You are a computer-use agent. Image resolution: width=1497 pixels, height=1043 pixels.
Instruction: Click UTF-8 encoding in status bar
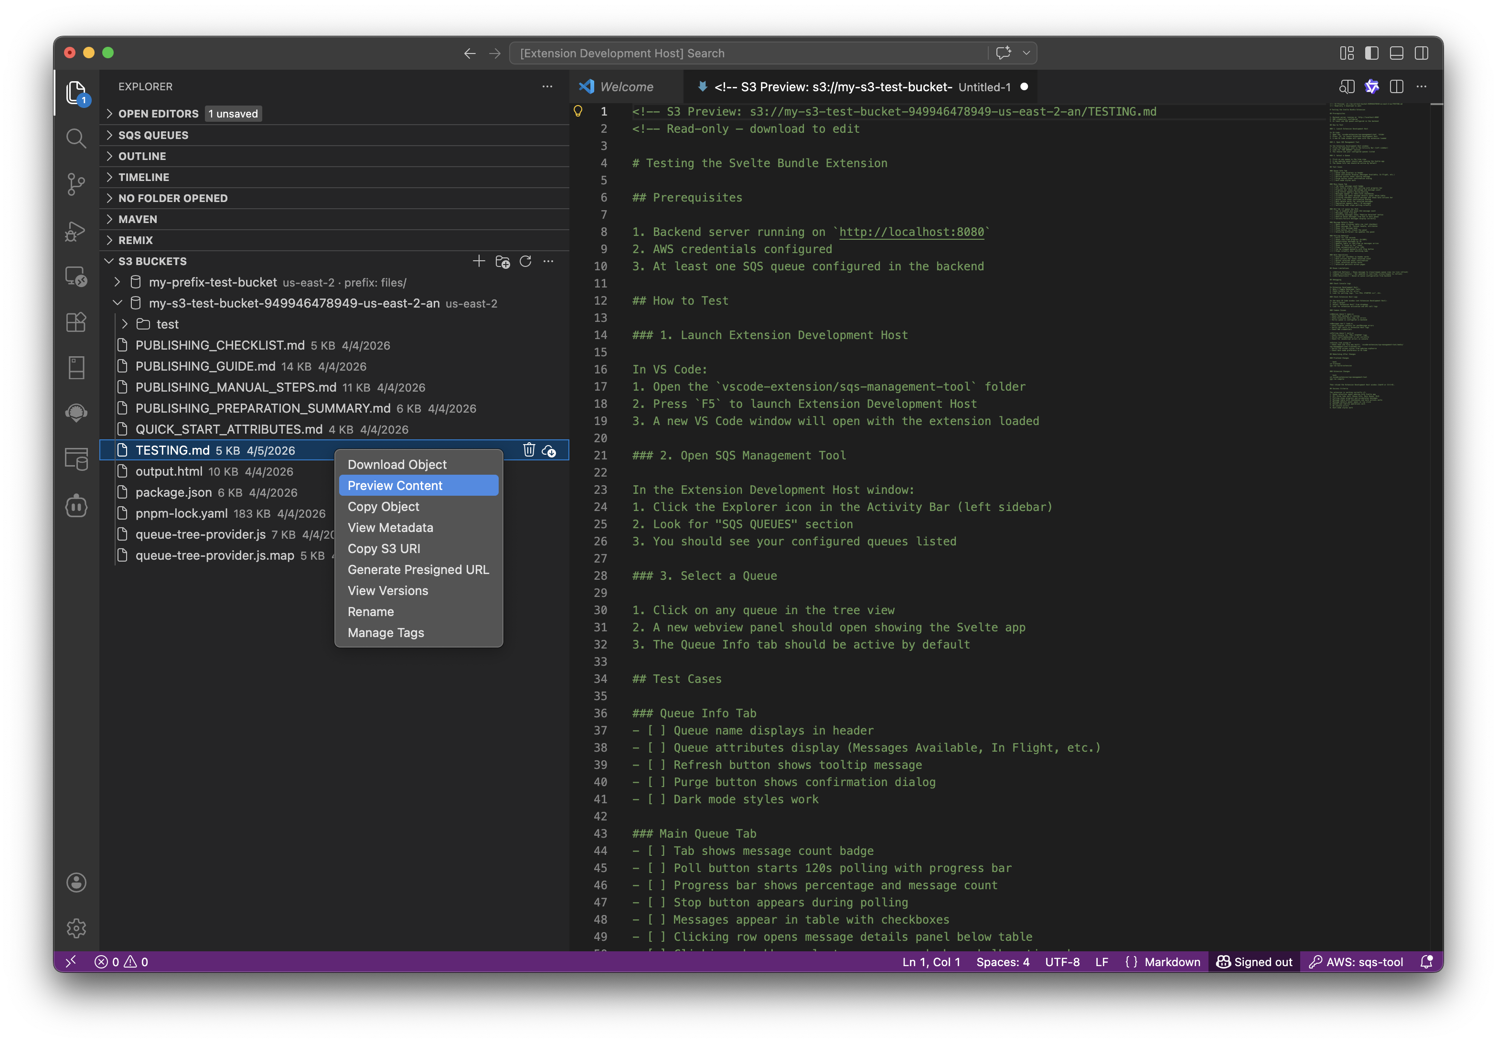[x=1062, y=961]
